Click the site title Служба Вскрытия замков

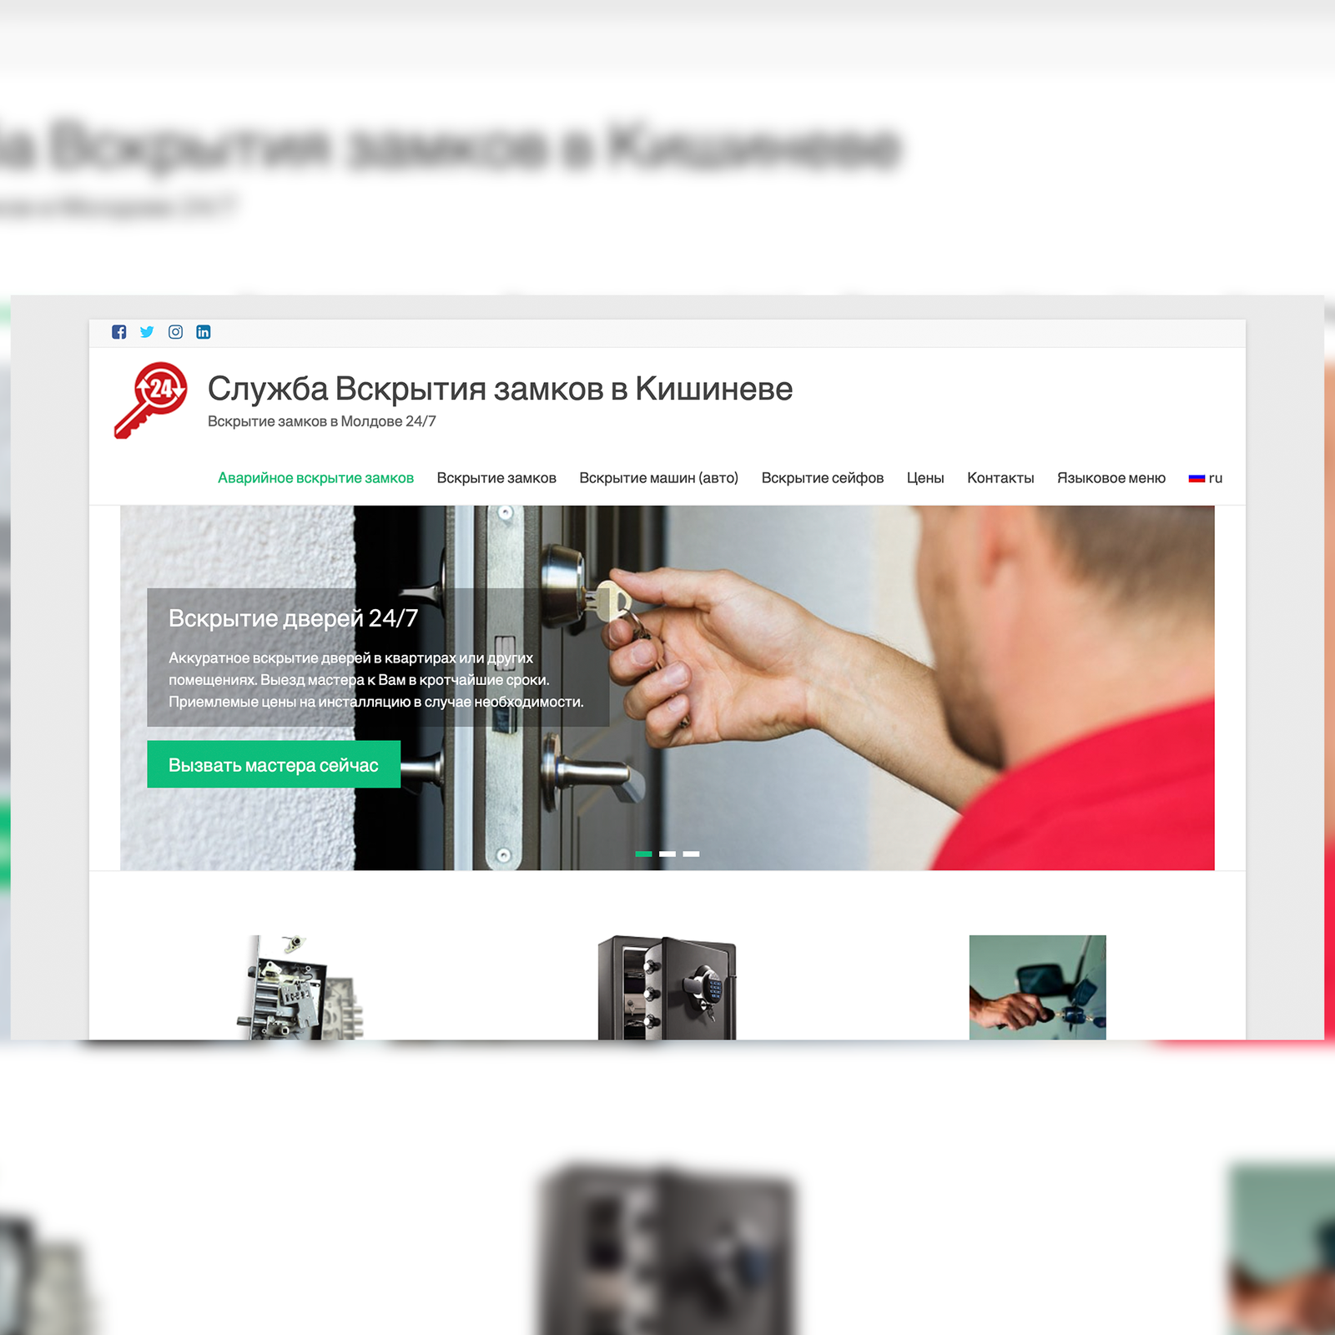pos(500,389)
